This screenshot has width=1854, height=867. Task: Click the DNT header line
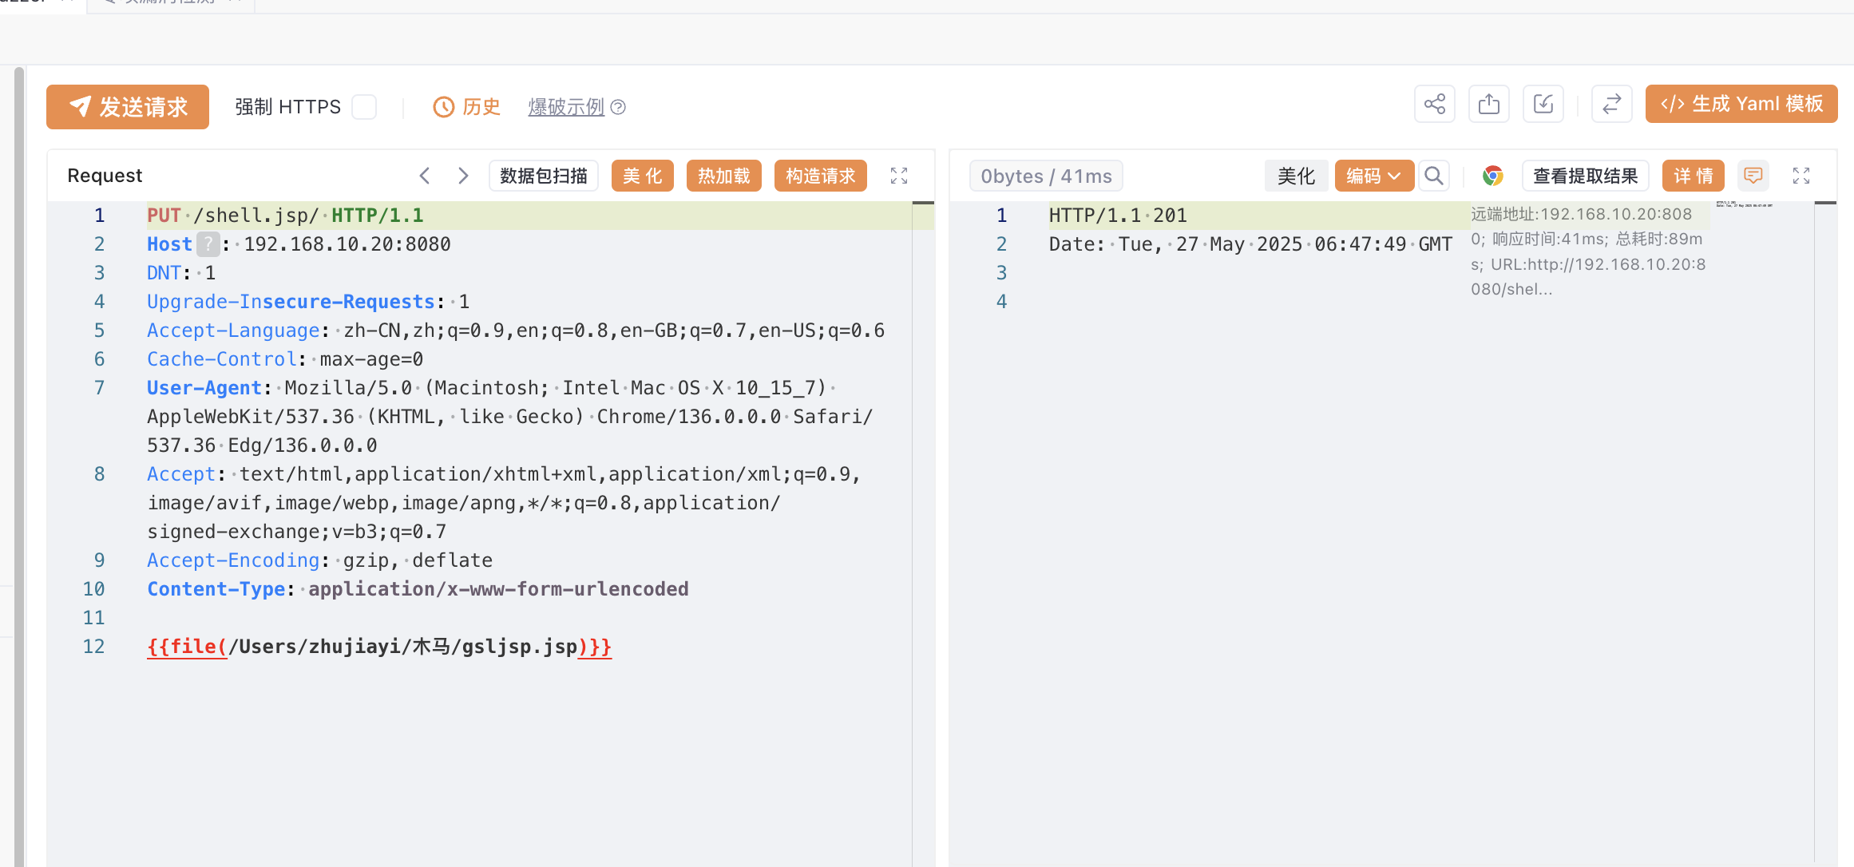(181, 273)
